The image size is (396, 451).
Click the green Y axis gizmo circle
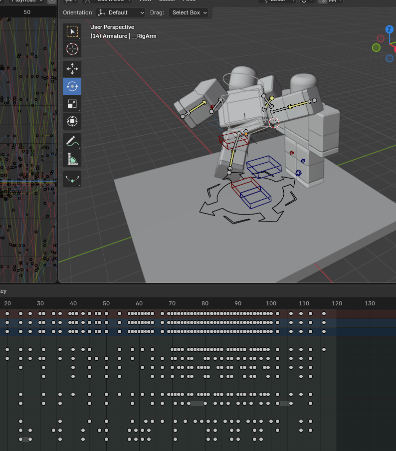coord(376,47)
